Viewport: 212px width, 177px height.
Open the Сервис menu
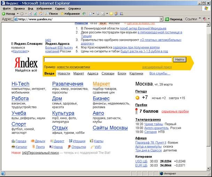60,8
